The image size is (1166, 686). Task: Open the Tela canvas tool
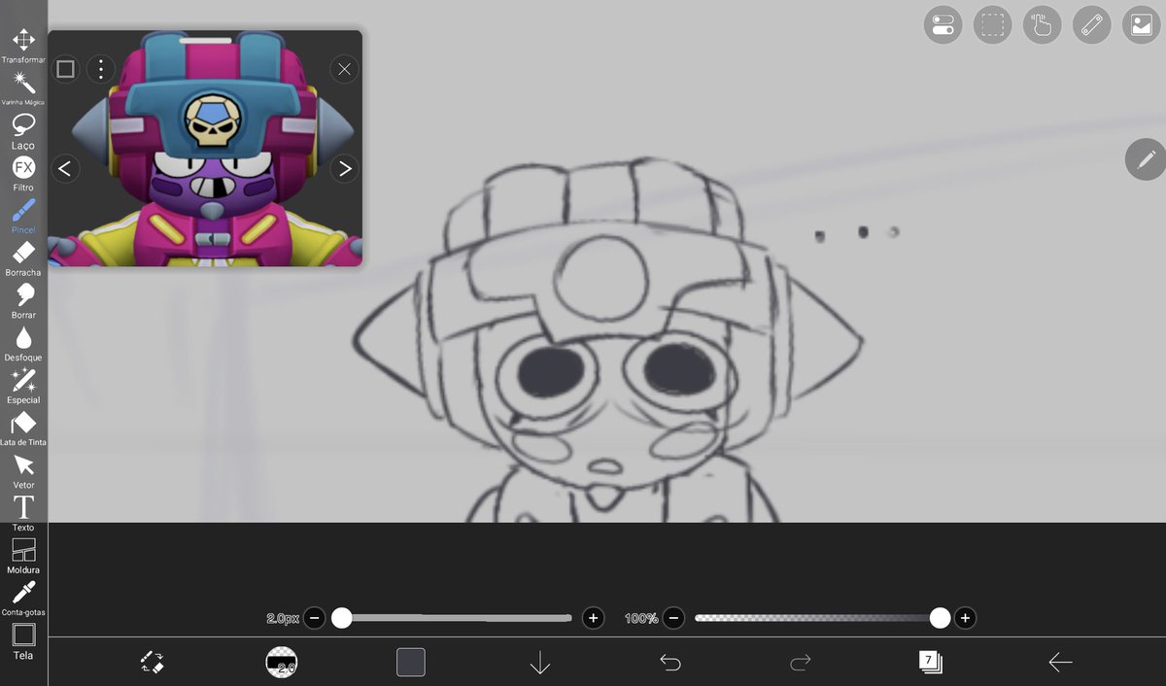click(x=23, y=641)
